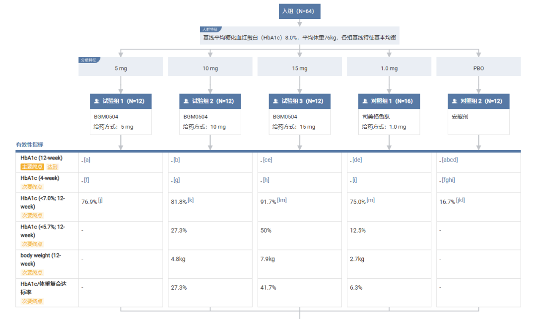The image size is (536, 319).
Task: Click the 分组特征 tag label
Action: coord(89,60)
